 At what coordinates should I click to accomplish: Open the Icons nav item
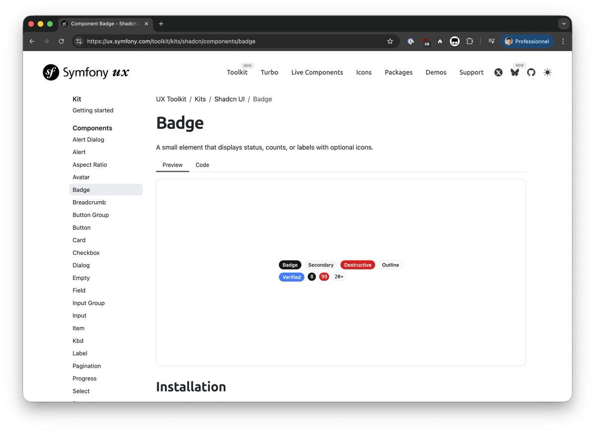coord(364,72)
